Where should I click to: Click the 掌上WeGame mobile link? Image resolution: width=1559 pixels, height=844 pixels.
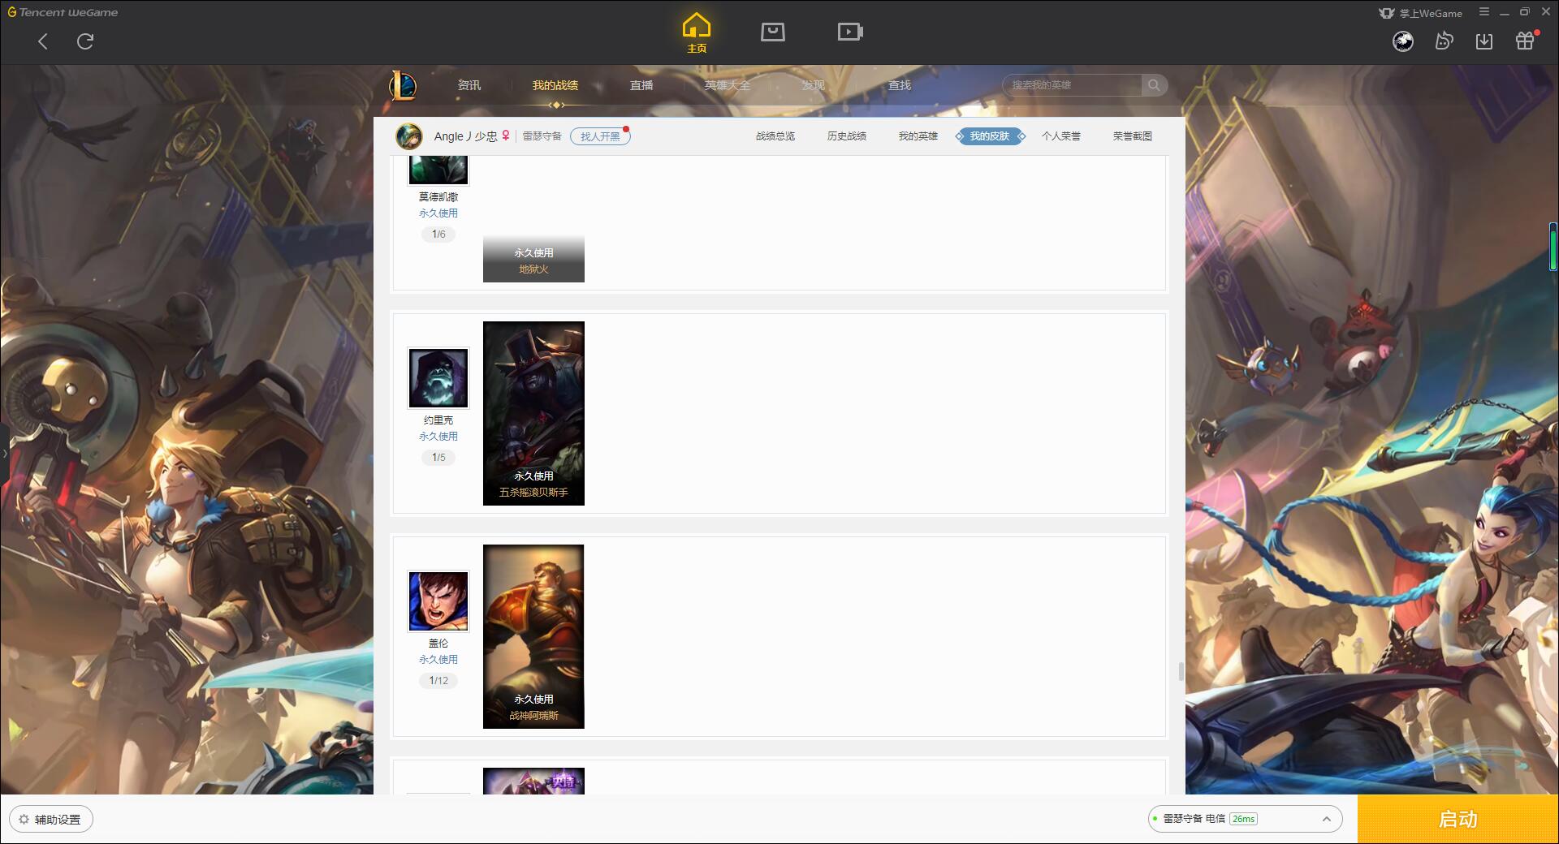(1421, 13)
